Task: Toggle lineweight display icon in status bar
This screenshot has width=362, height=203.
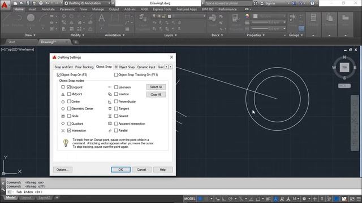Action: pos(268,199)
